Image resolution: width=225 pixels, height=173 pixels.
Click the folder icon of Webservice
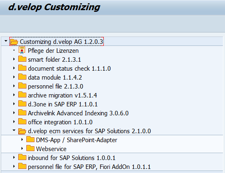[x=30, y=148]
